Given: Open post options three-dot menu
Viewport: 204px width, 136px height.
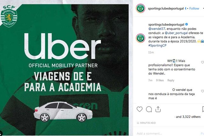Looking at the screenshot, I should tap(203, 8).
